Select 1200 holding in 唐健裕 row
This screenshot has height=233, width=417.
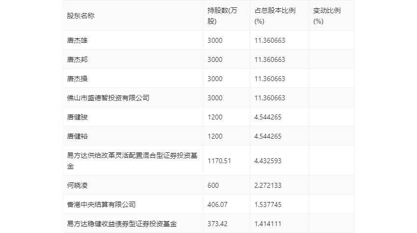215,136
